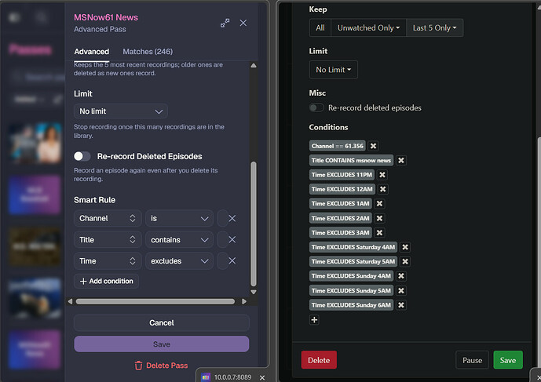Add a new condition with the plus icon
The image size is (541, 382).
click(314, 320)
